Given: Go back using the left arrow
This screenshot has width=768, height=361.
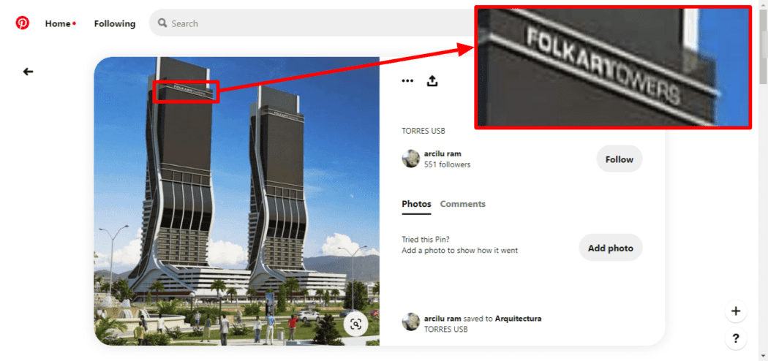Looking at the screenshot, I should (x=28, y=72).
